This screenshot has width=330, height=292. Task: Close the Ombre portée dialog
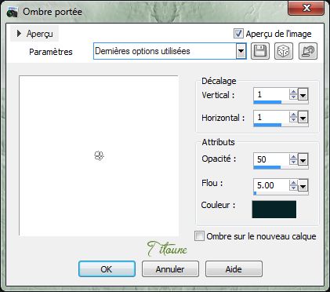pyautogui.click(x=306, y=9)
